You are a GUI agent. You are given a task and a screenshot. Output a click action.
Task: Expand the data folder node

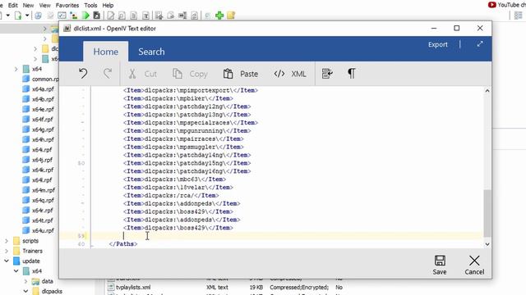pos(25,281)
